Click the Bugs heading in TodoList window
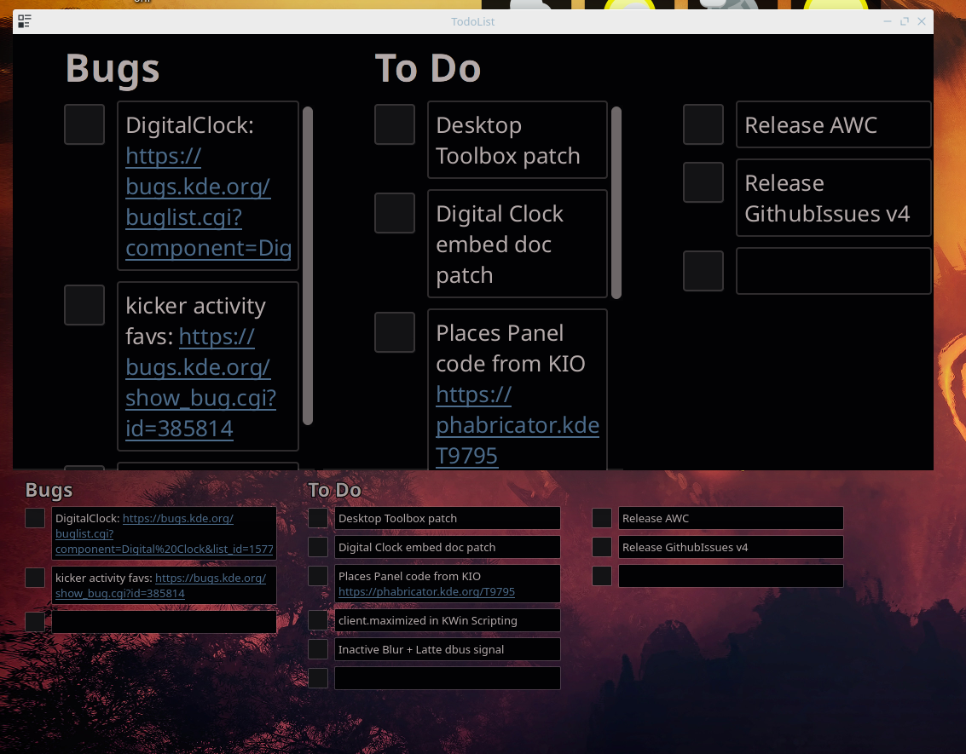The width and height of the screenshot is (966, 754). pos(113,68)
